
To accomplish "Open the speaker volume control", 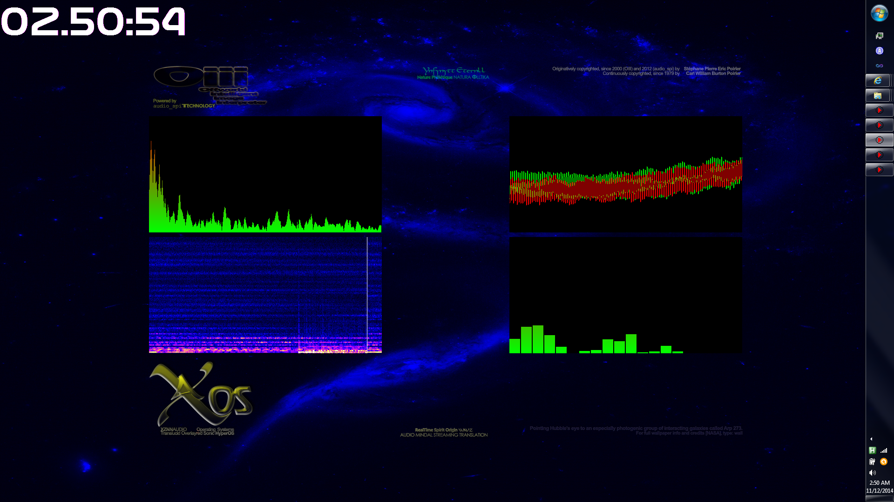I will coord(873,473).
